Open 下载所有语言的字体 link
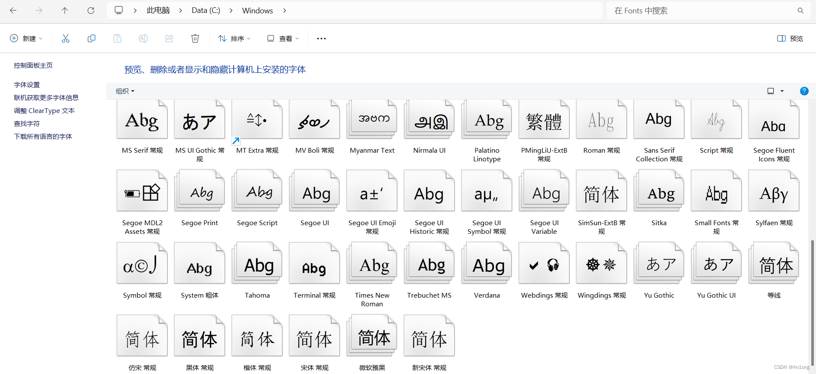This screenshot has height=374, width=816. pyautogui.click(x=43, y=136)
